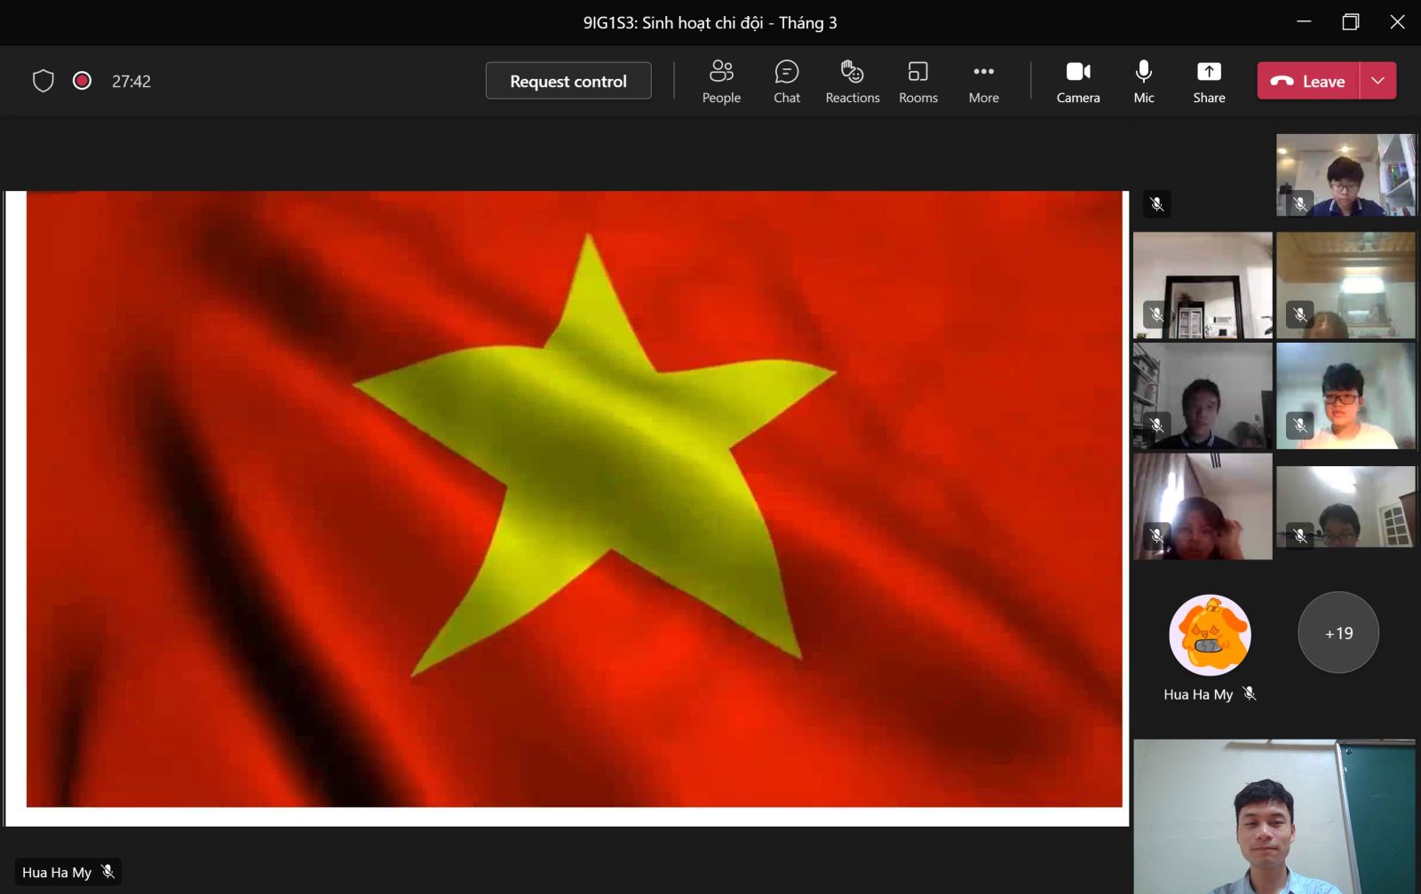Viewport: 1421px width, 894px height.
Task: Select your self-view video of man in blue shirt
Action: click(x=1274, y=817)
